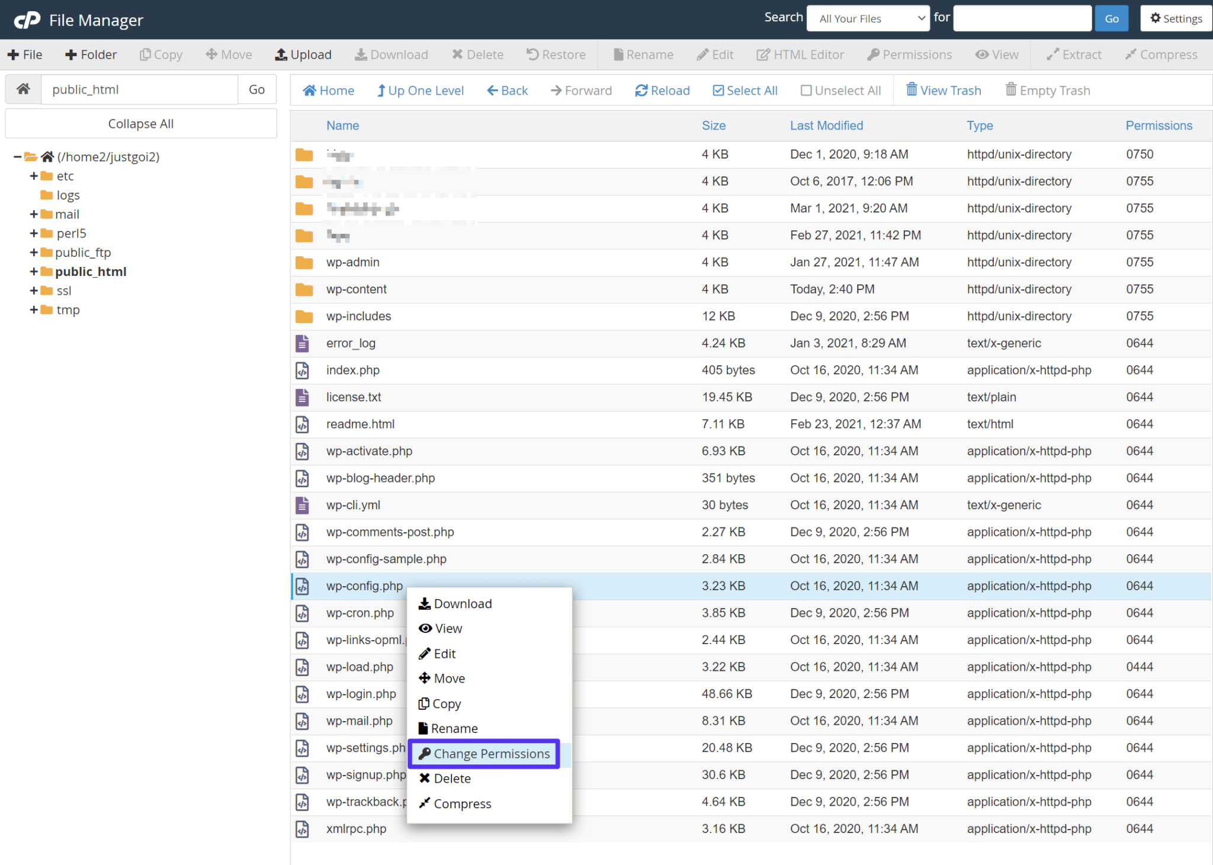Viewport: 1213px width, 865px height.
Task: Download files using the Download toolbar icon
Action: tap(391, 54)
